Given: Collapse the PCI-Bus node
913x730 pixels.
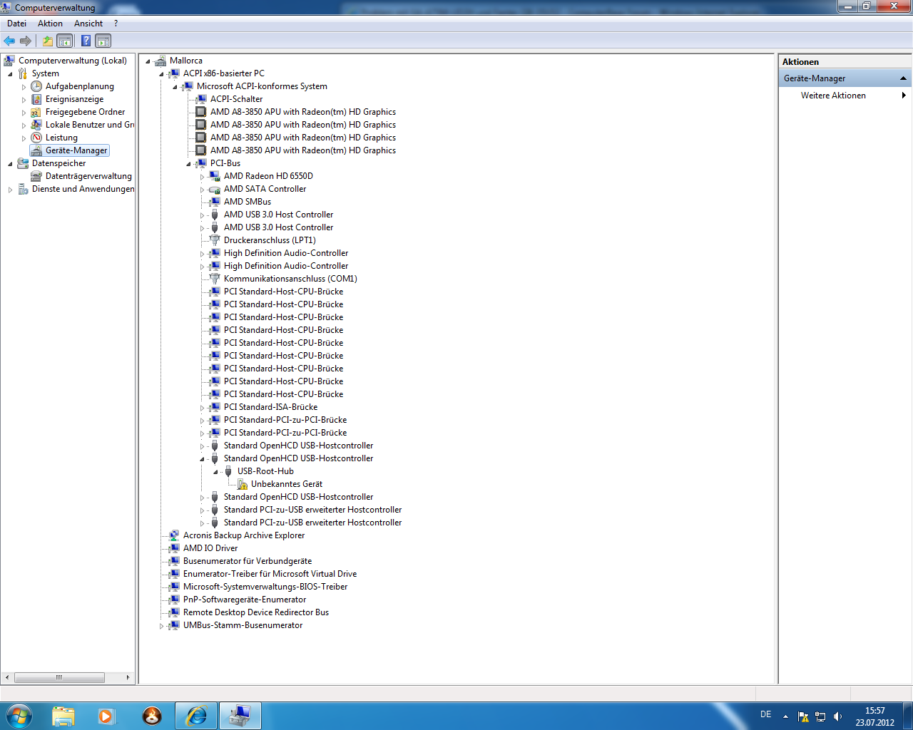Looking at the screenshot, I should point(188,164).
